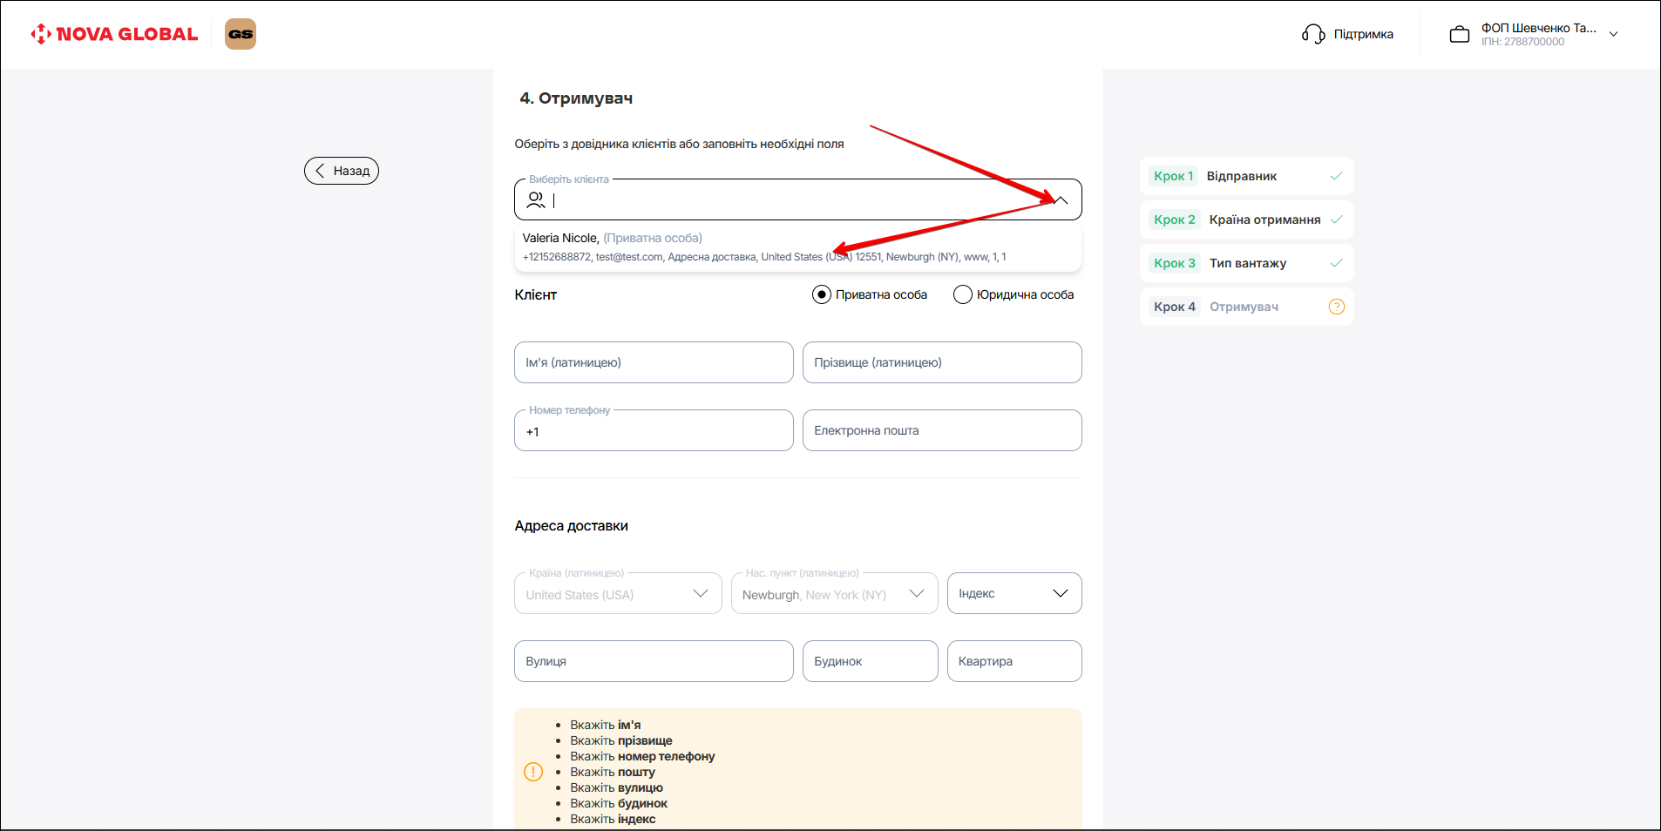Click the Ім'я (латиницею) input field
Screen dimensions: 1661x831
point(654,362)
